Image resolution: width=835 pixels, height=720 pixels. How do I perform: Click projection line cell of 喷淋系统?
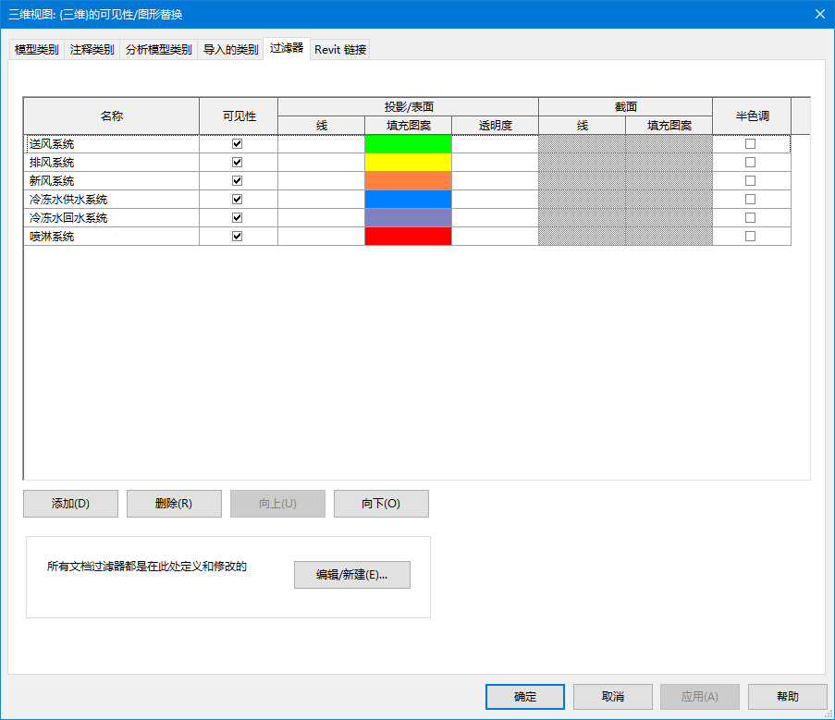click(321, 237)
